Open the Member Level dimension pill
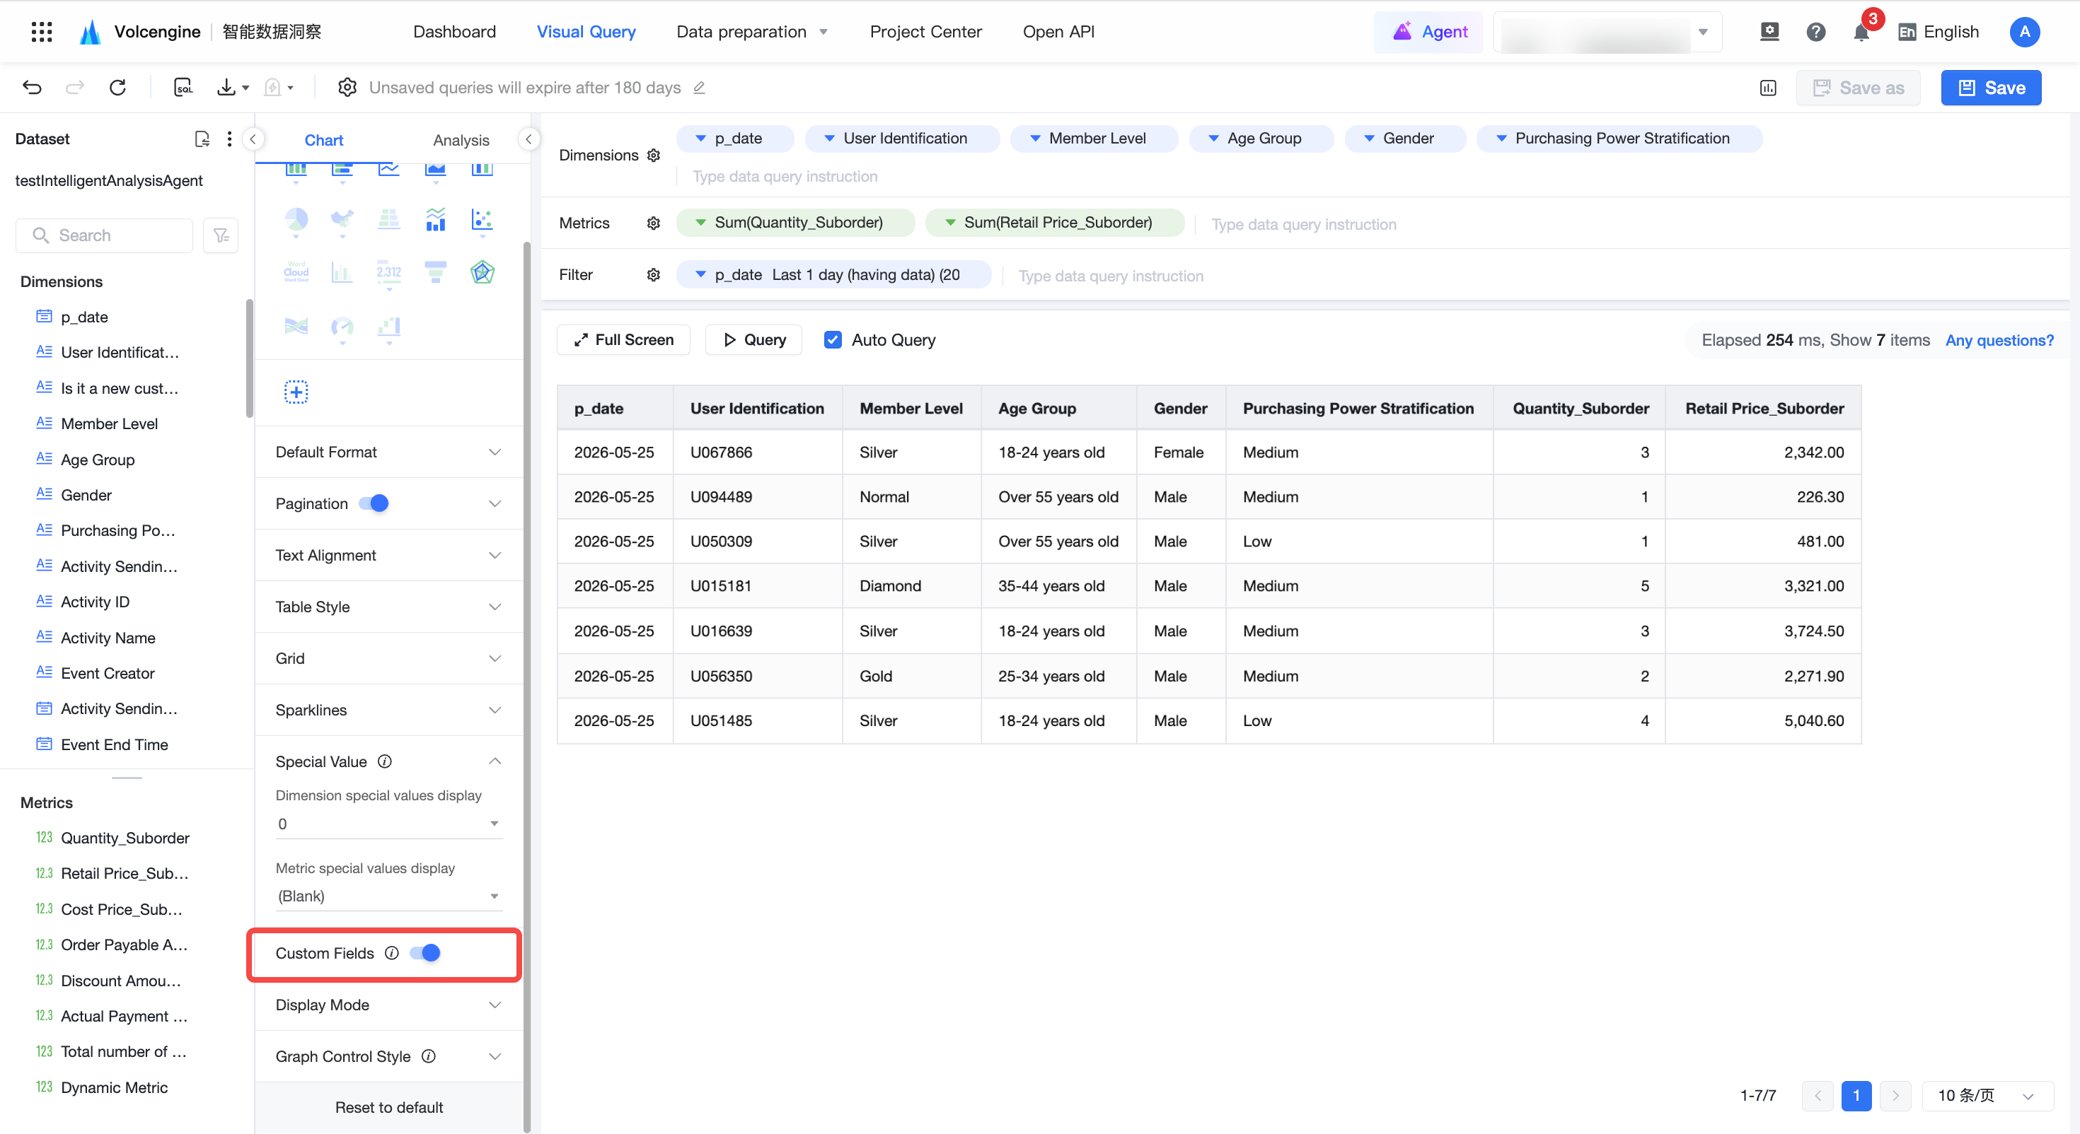Image resolution: width=2080 pixels, height=1134 pixels. pos(1094,139)
